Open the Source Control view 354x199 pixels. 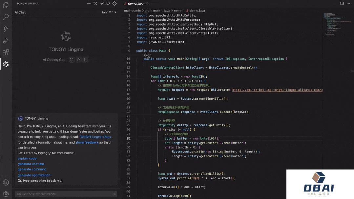pos(6,29)
